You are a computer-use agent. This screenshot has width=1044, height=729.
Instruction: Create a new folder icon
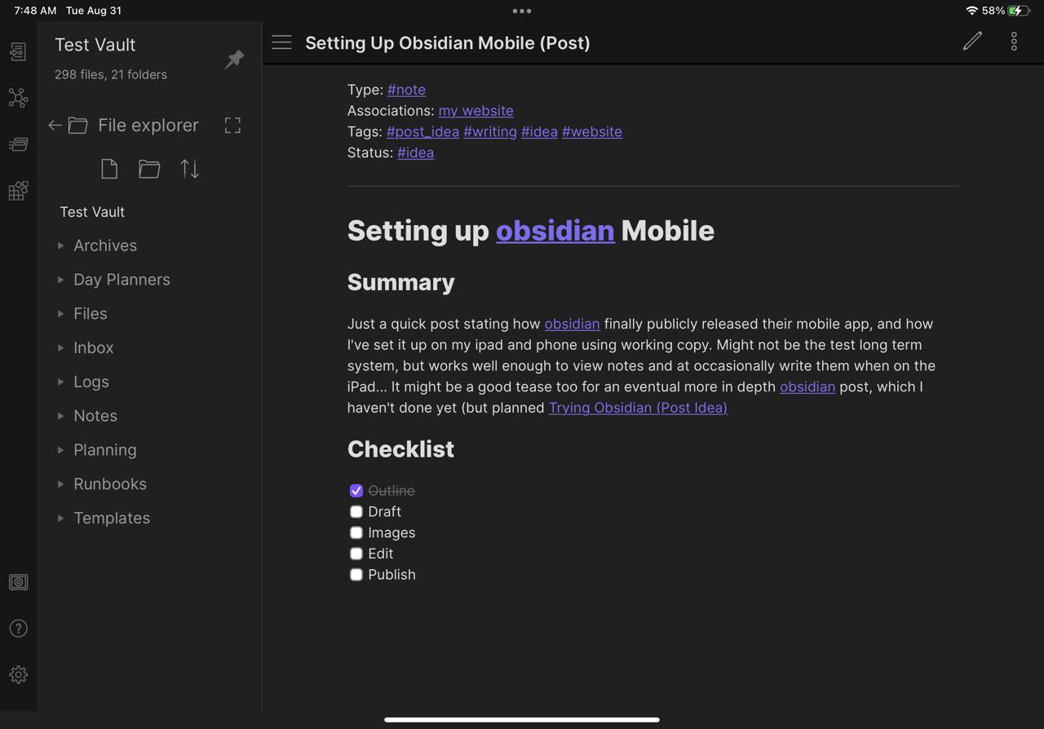(149, 169)
